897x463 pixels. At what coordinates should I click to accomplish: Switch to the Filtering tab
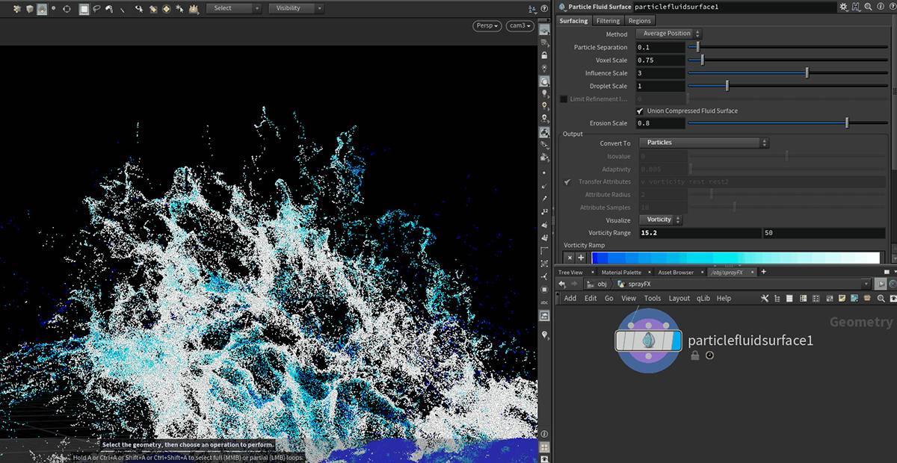pyautogui.click(x=608, y=21)
